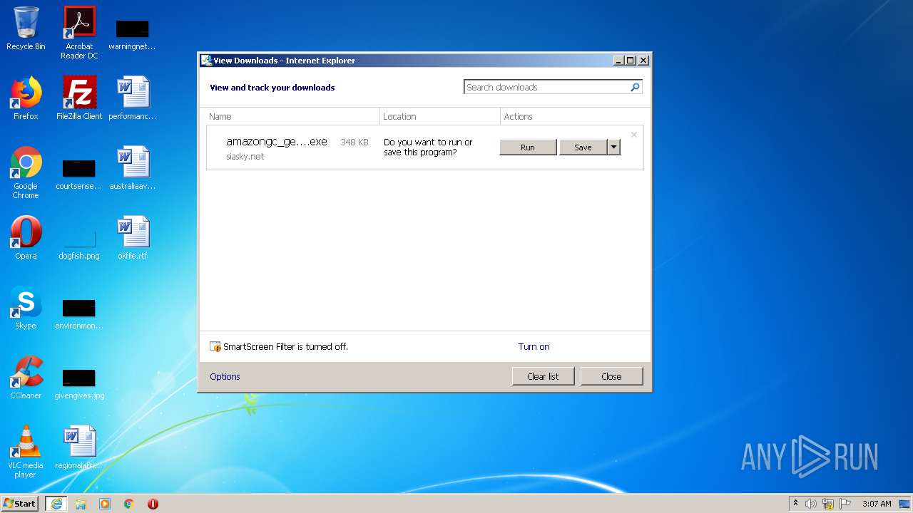
Task: Select the okfile.rtf document icon
Action: click(x=133, y=238)
